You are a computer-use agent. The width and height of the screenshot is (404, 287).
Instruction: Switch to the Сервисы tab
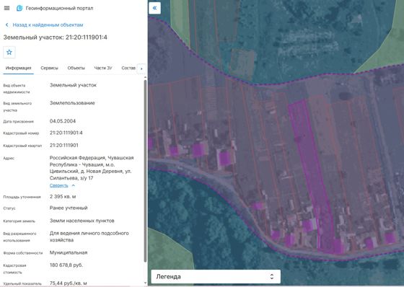(49, 68)
